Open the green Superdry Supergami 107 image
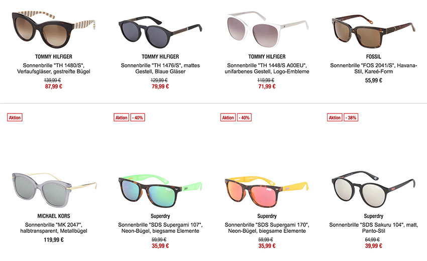Screen dimensions: 427x261 (x=160, y=192)
